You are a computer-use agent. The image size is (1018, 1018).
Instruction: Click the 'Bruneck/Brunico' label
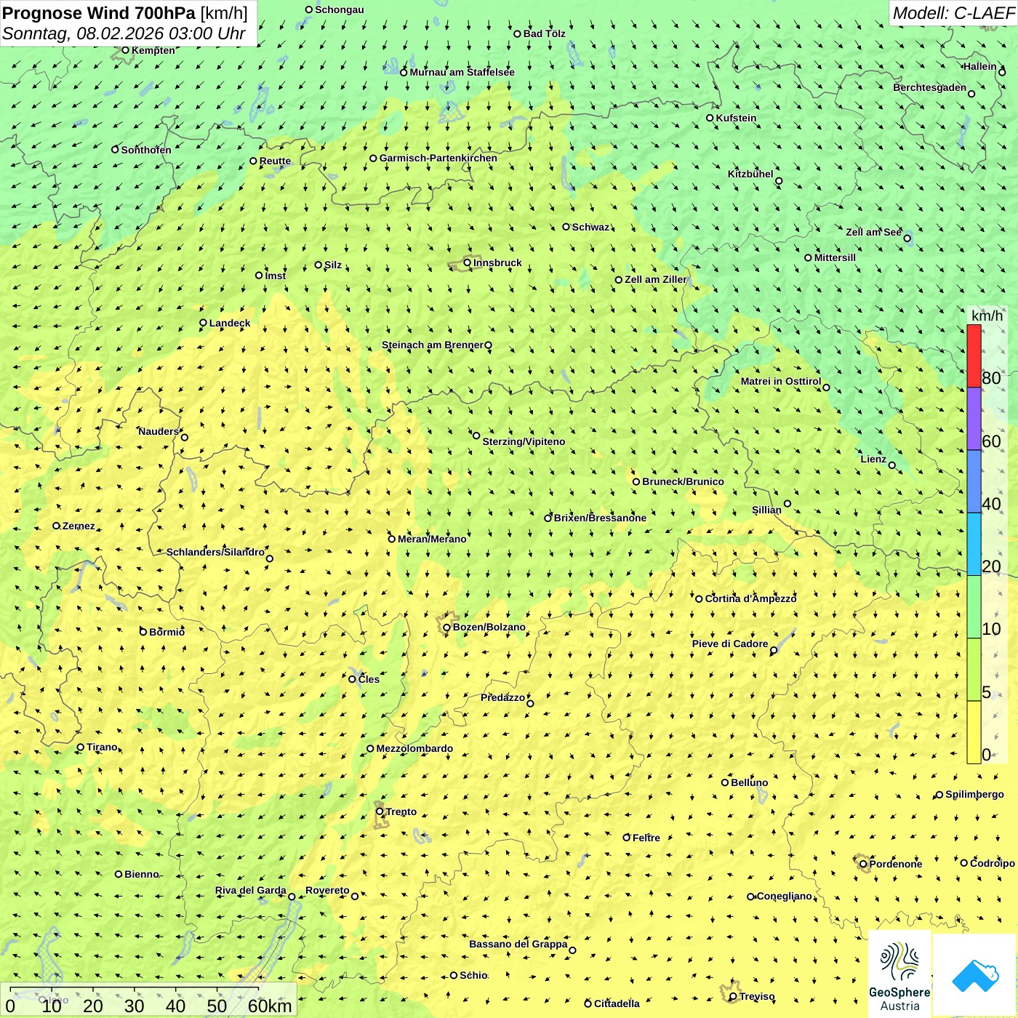point(683,481)
